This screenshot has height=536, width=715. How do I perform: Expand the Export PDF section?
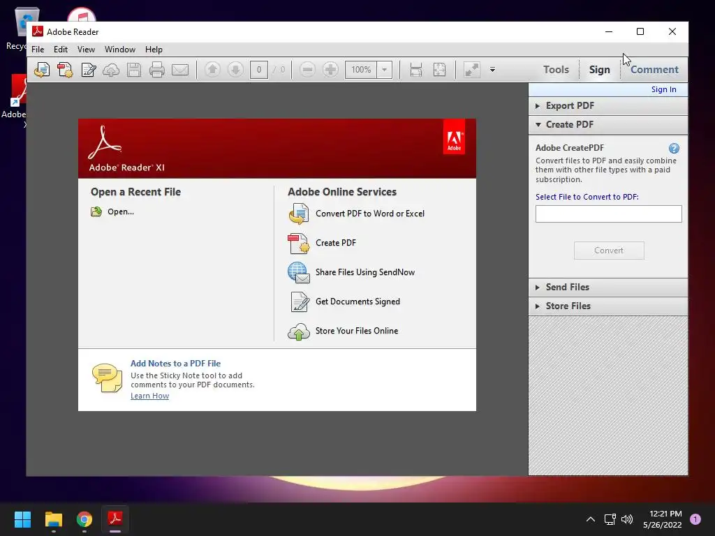click(x=608, y=106)
